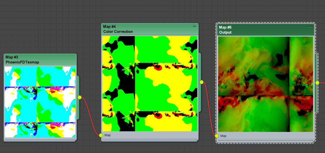The height and width of the screenshot is (153, 325).
Task: Click resize grip of Map #6 Output node
Action: tap(312, 141)
